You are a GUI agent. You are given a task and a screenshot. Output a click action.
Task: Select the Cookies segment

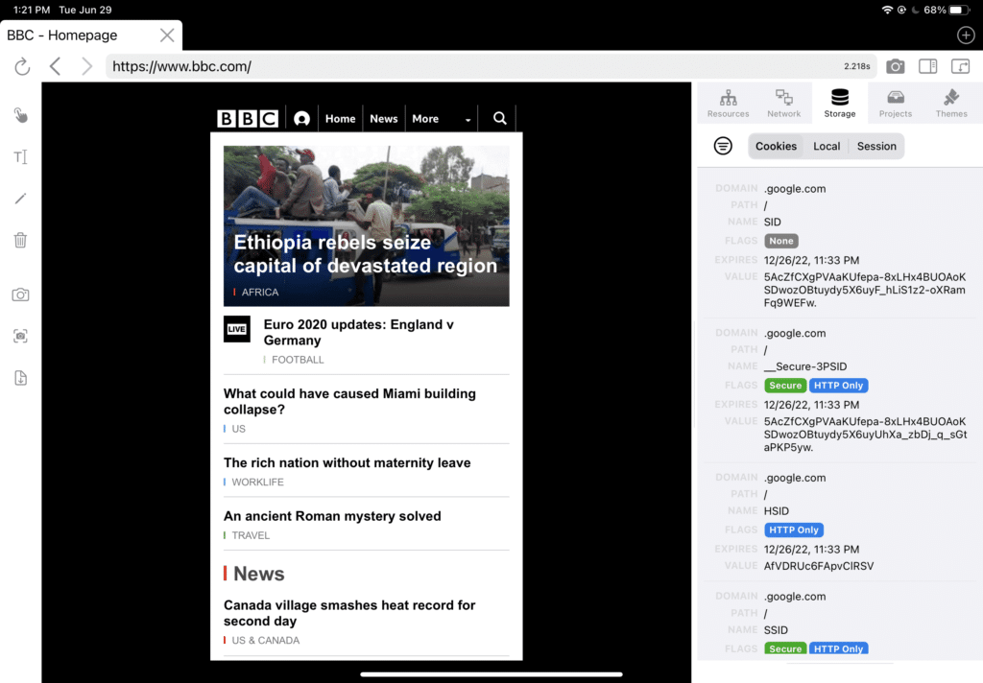[776, 146]
